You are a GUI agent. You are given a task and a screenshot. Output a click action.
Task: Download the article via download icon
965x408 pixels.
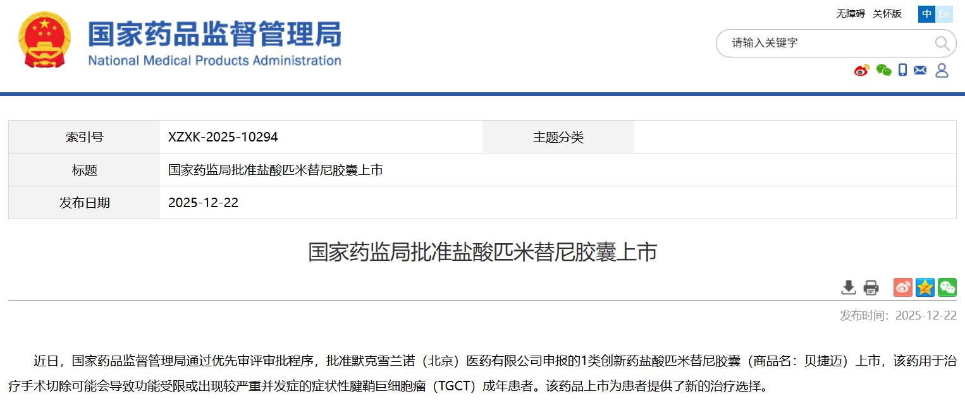[848, 287]
